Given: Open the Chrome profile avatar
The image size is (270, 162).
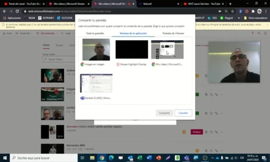Looking at the screenshot, I should (x=259, y=11).
